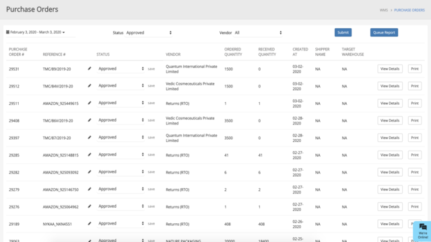The width and height of the screenshot is (431, 242).
Task: Save status for order 29511
Action: coord(151,103)
